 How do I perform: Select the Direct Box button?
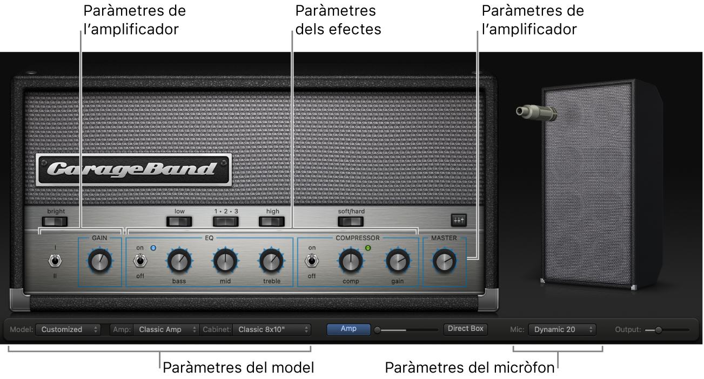466,329
